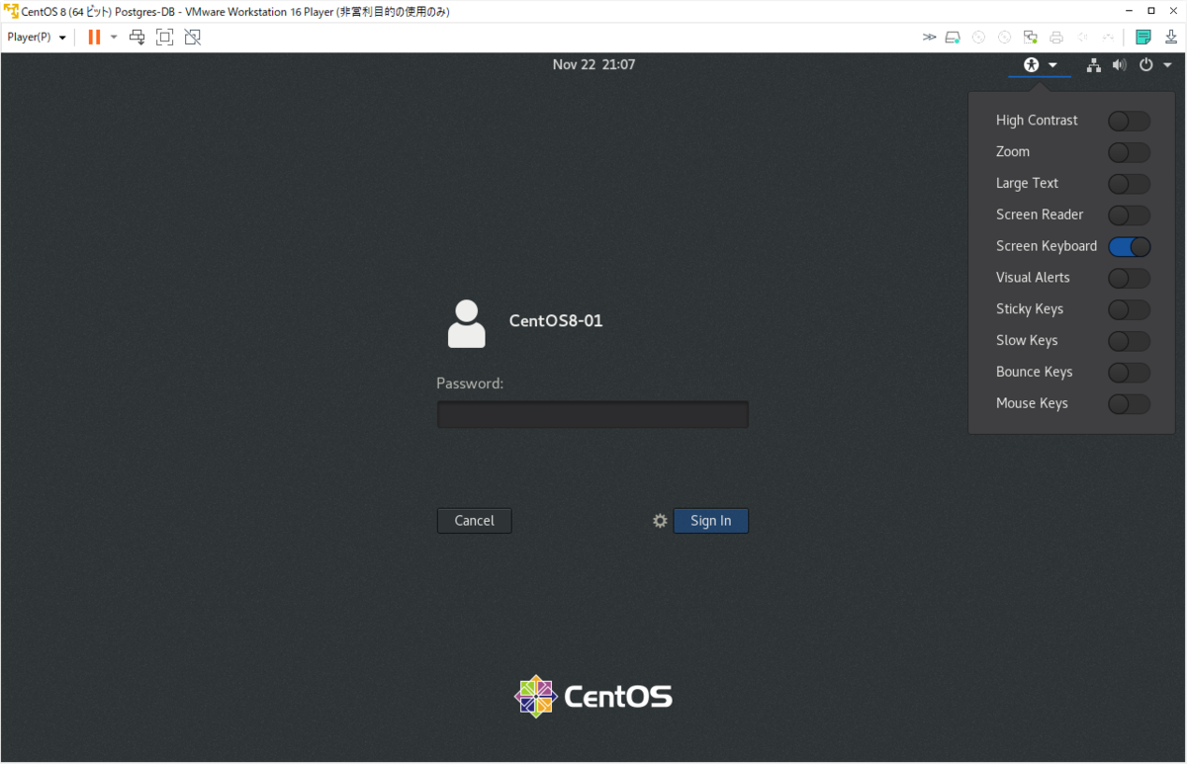The height and width of the screenshot is (764, 1187).
Task: Click the volume speaker icon
Action: (x=1120, y=65)
